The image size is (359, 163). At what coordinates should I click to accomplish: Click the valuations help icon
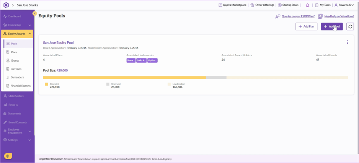320,16
